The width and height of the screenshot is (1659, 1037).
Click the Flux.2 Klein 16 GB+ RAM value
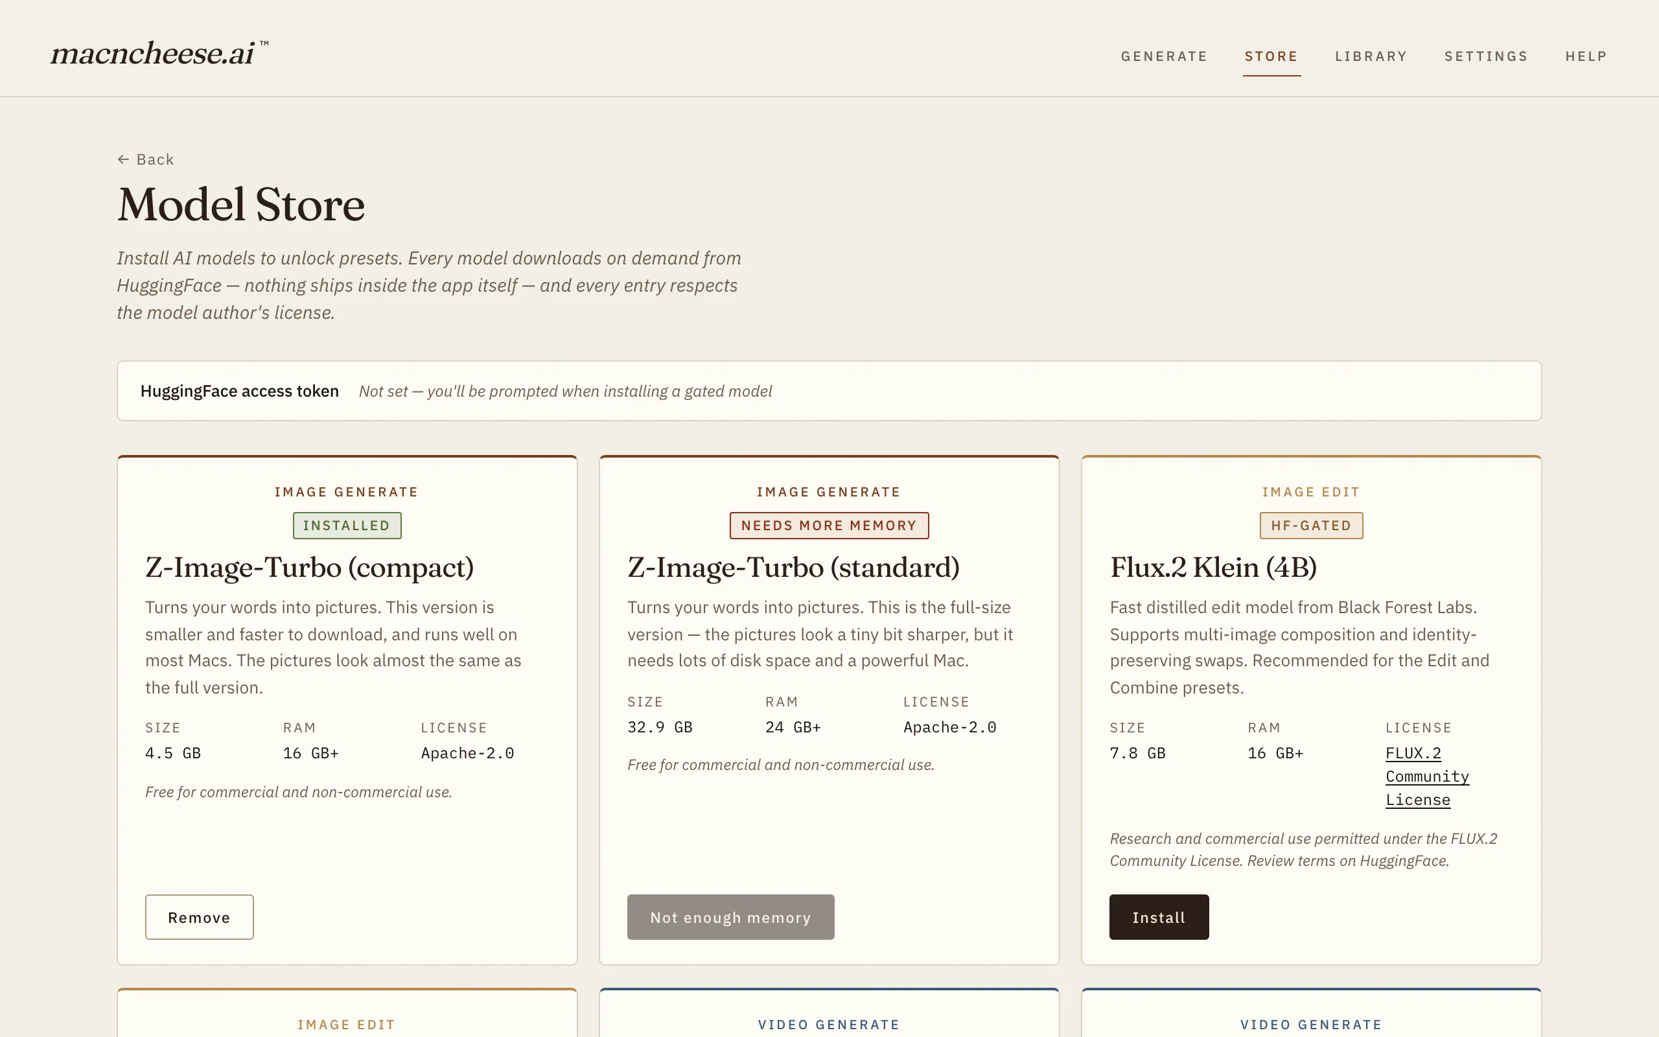click(1275, 753)
